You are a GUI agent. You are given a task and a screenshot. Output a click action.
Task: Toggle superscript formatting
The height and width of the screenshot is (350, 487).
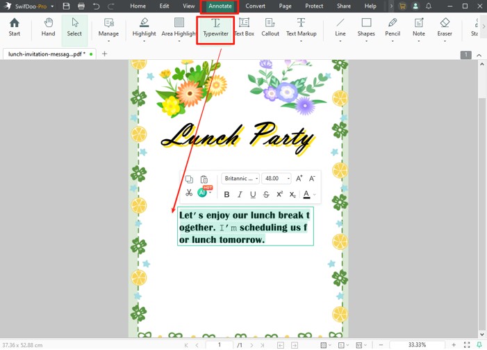(279, 194)
